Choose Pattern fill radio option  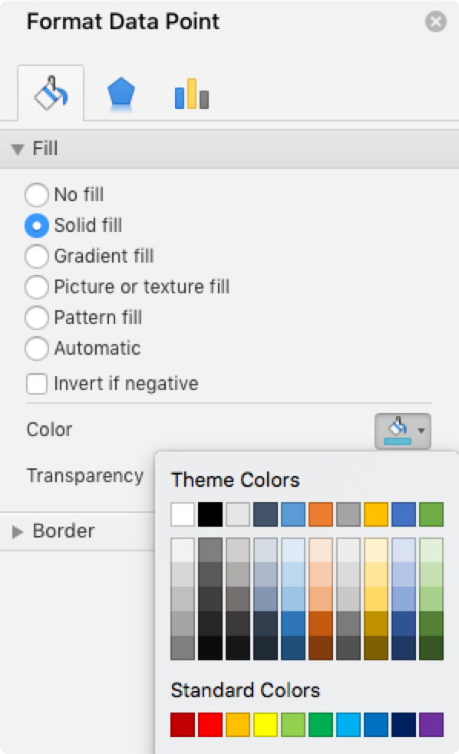pos(37,317)
